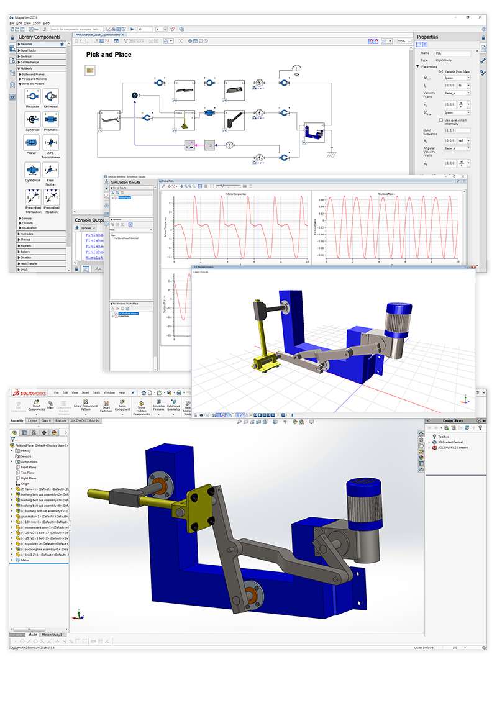Pick the Universal joint component
This screenshot has width=497, height=726.
click(51, 96)
